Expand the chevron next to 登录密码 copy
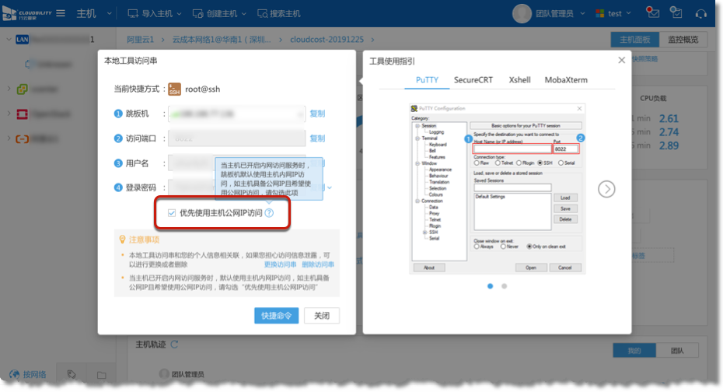The image size is (723, 392). [x=329, y=187]
